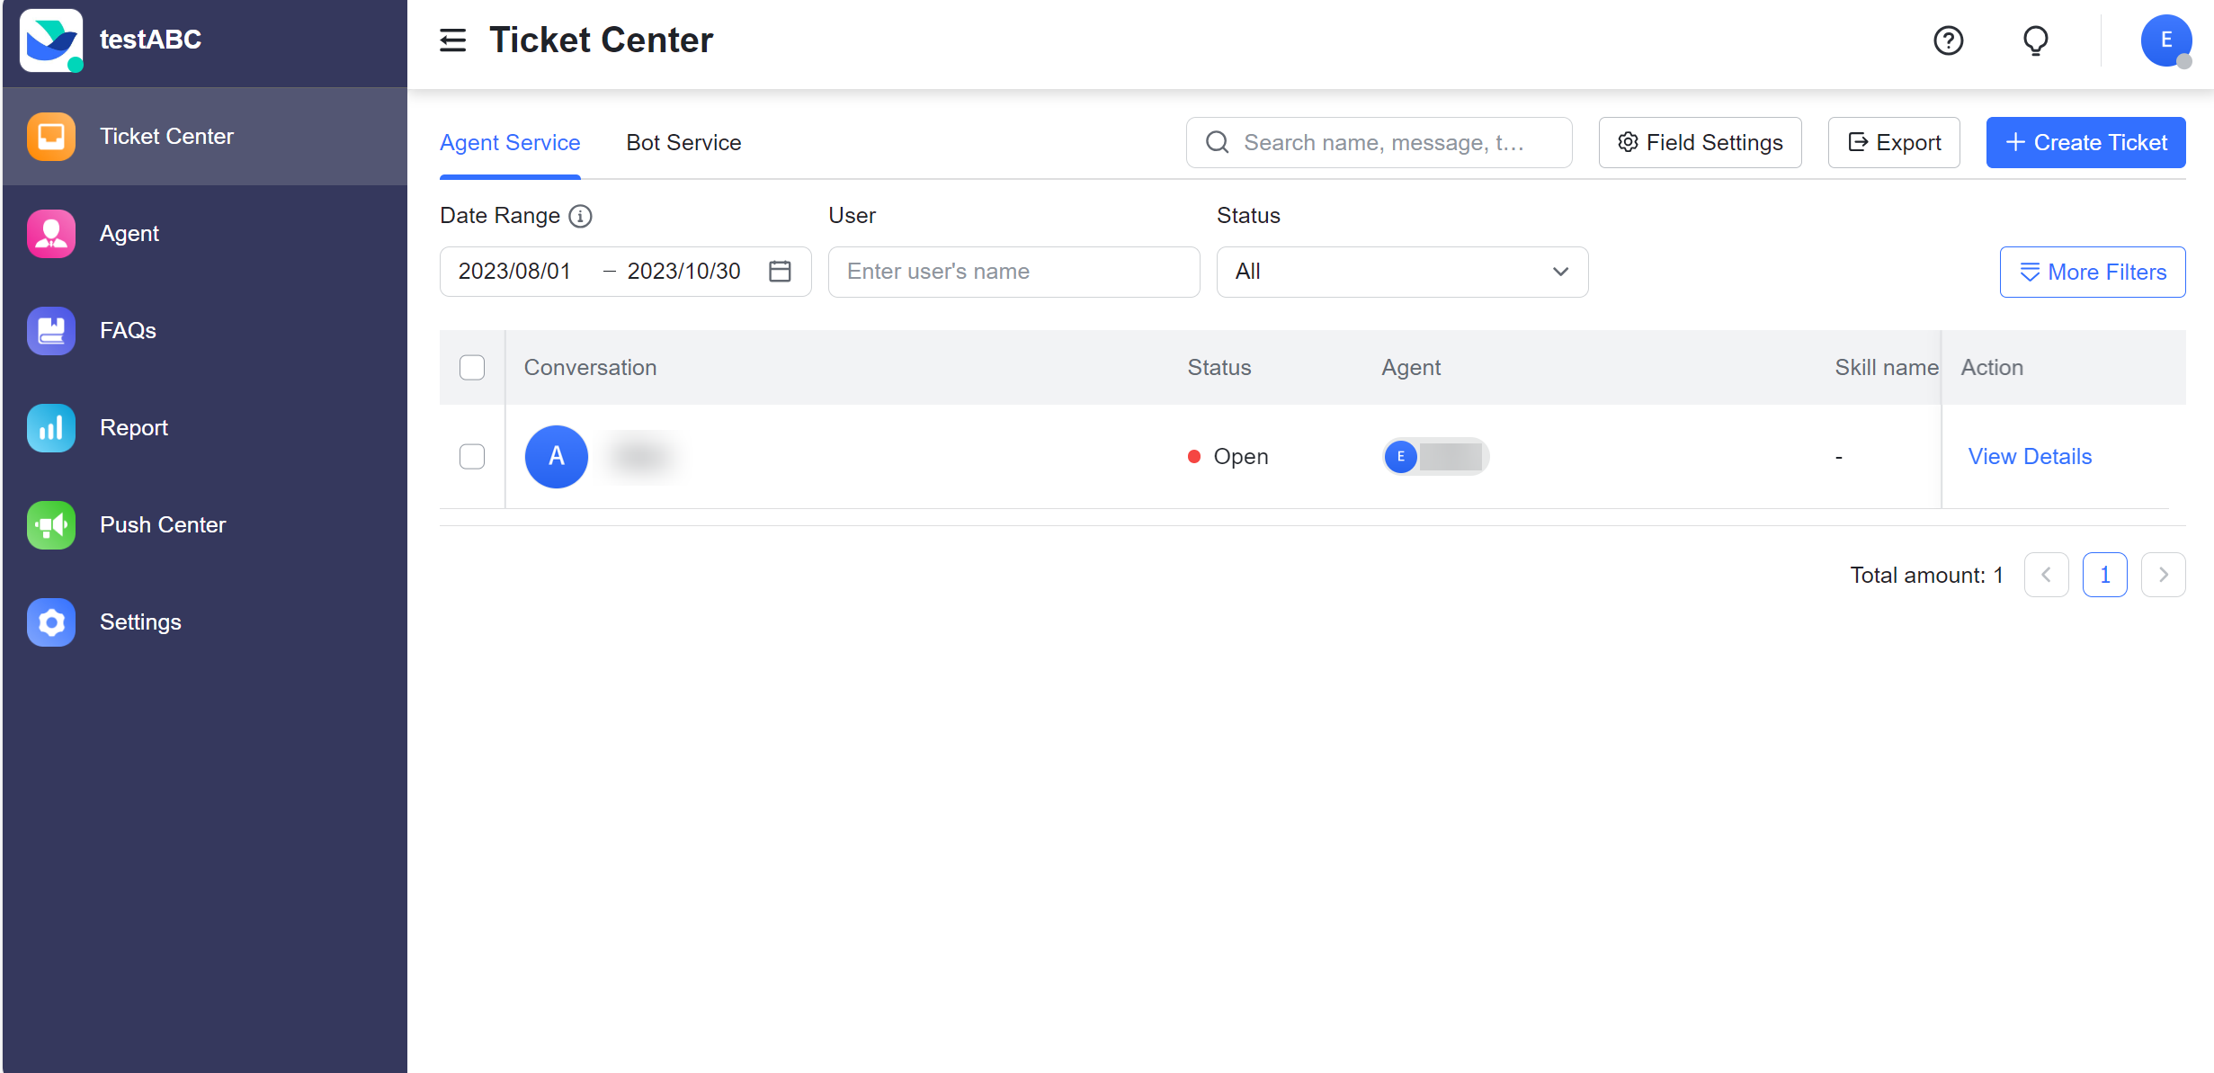2214x1073 pixels.
Task: Click the lightbulb notification icon
Action: tap(2035, 40)
